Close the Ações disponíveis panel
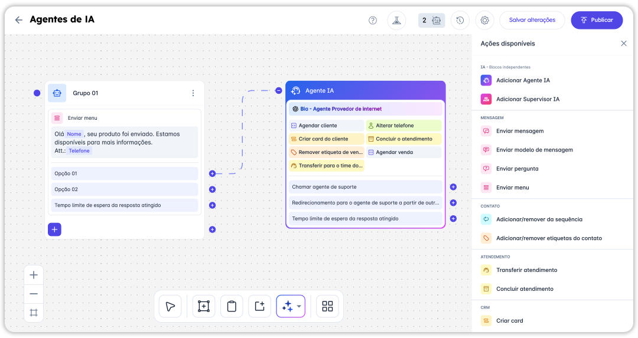Screen dimensions: 638x338 click(623, 44)
